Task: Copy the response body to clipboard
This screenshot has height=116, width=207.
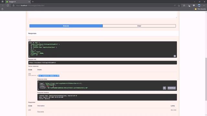Action: pos(164,88)
